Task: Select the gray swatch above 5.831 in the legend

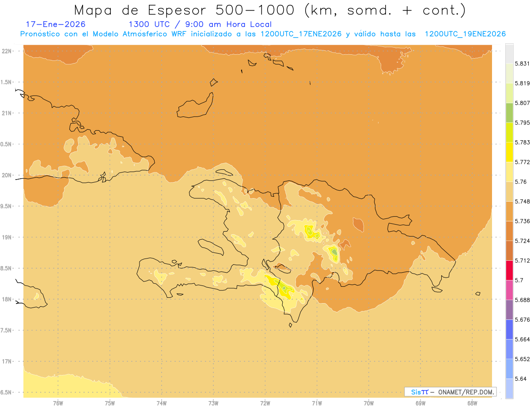Action: coord(509,53)
